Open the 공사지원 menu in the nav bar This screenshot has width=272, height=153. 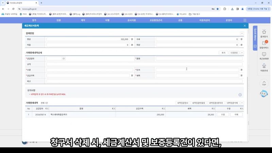click(x=132, y=20)
